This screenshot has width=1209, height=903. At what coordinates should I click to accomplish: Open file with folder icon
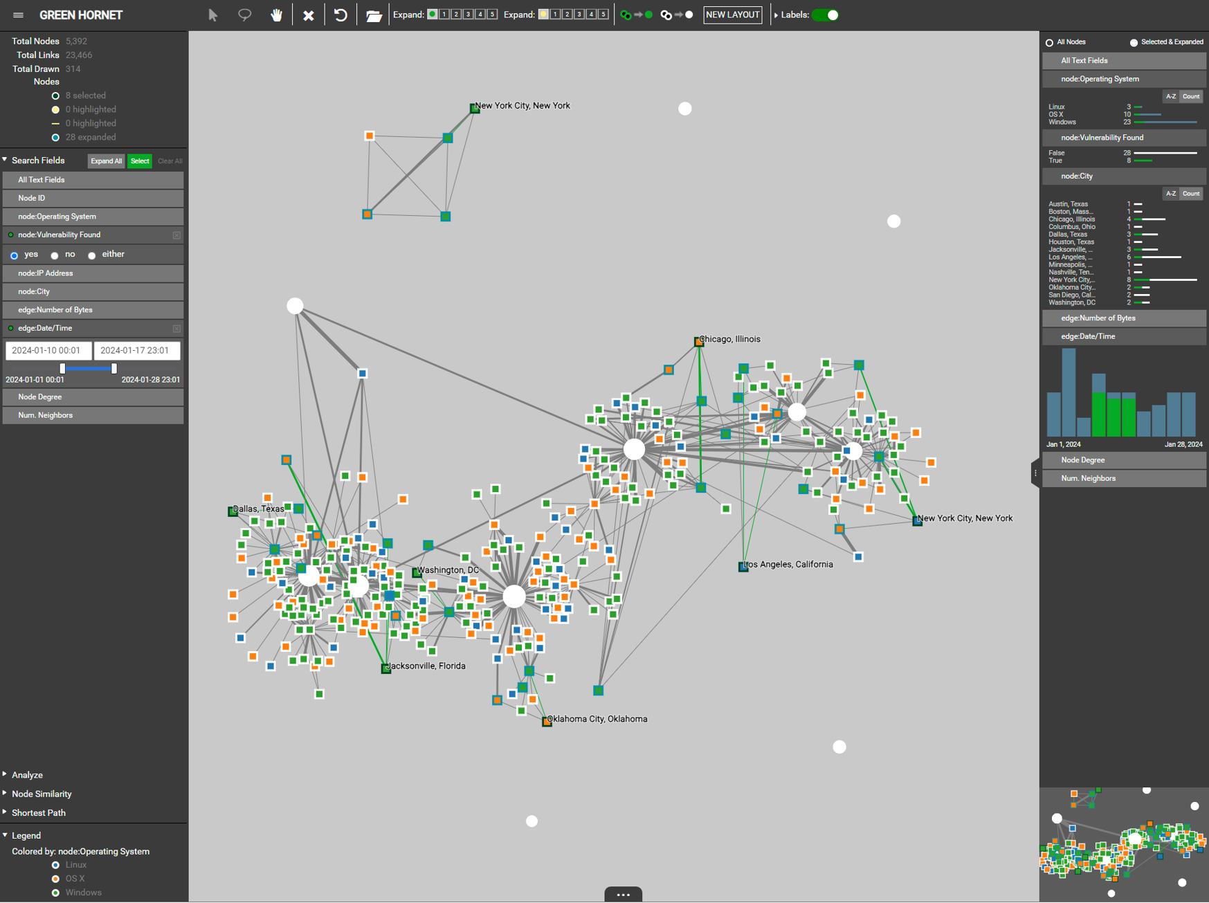[x=374, y=15]
